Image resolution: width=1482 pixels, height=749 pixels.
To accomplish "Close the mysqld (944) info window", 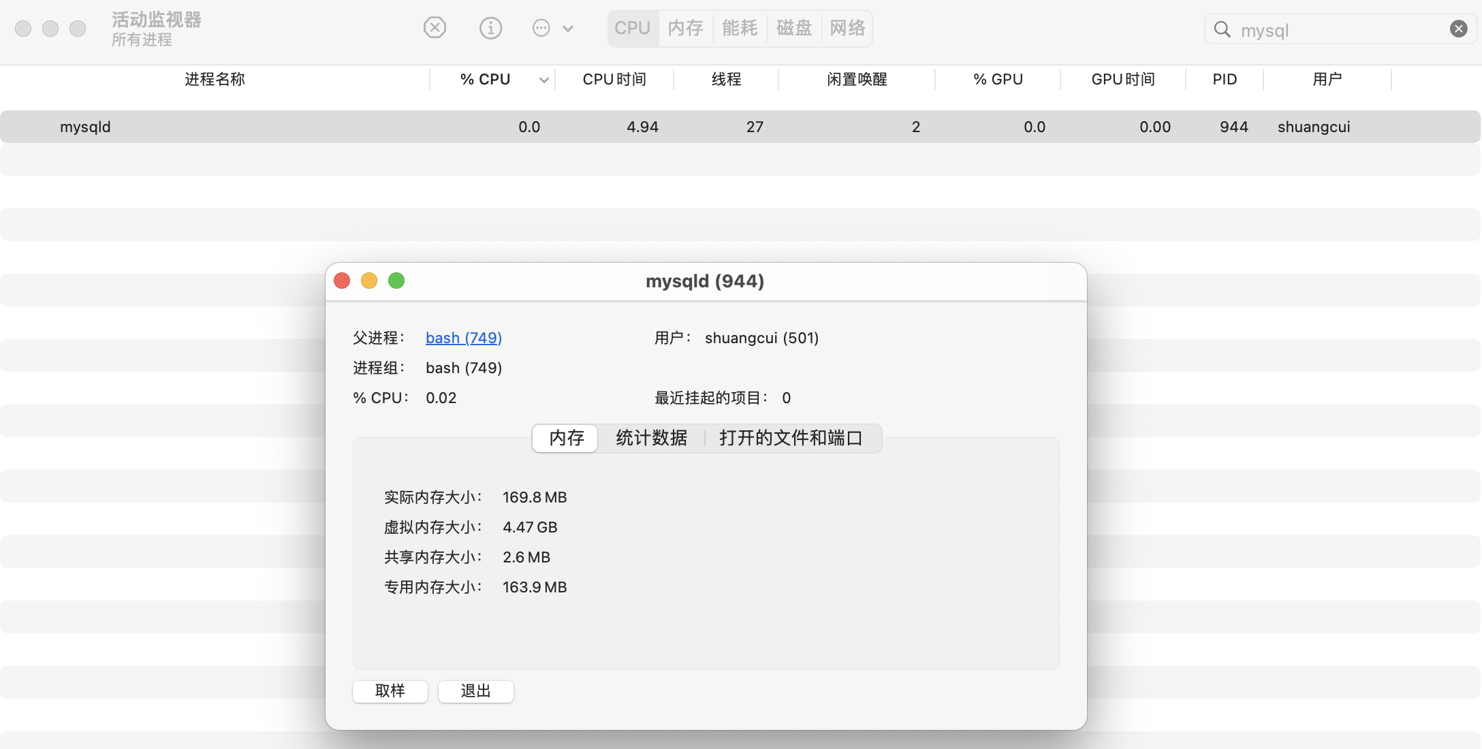I will pyautogui.click(x=342, y=281).
